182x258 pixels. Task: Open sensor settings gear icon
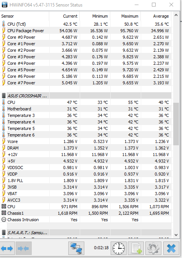coord(153,248)
